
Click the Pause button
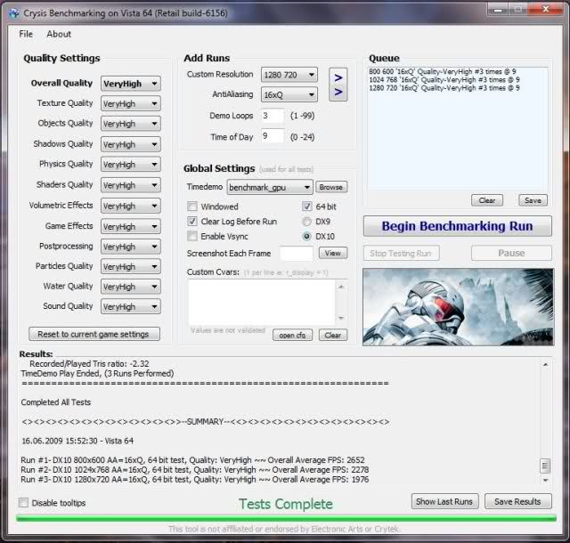tap(511, 254)
